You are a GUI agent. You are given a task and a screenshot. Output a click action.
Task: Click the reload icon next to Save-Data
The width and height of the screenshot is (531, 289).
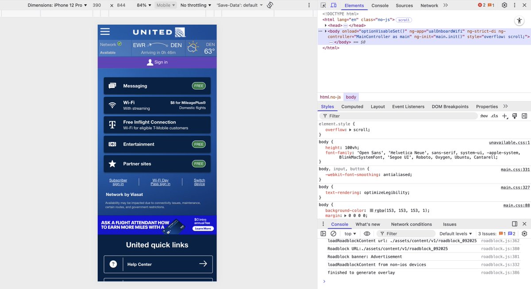pyautogui.click(x=270, y=5)
